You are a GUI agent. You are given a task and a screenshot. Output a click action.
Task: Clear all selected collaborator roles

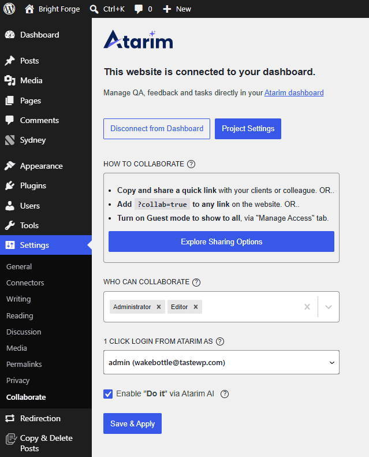(x=307, y=307)
